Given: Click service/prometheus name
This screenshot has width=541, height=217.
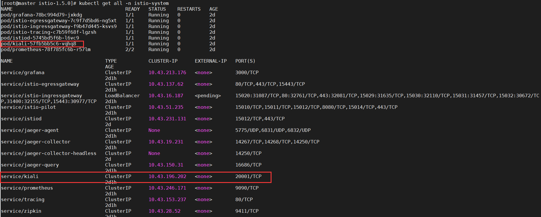Looking at the screenshot, I should pyautogui.click(x=27, y=188).
